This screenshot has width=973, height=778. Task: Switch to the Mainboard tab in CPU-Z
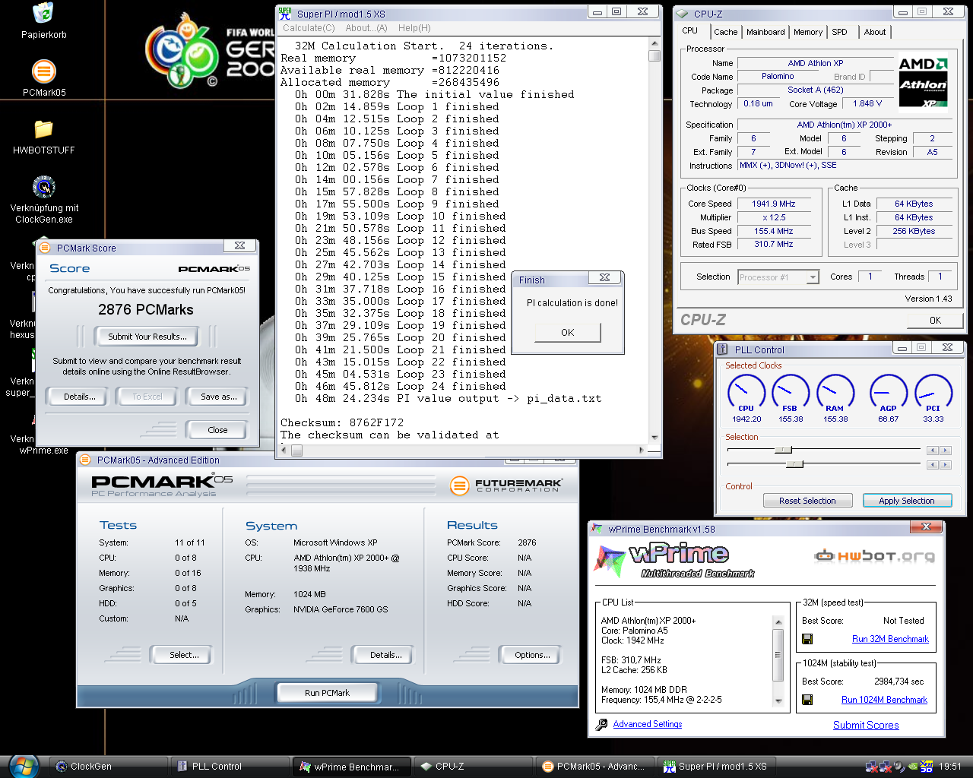tap(765, 32)
